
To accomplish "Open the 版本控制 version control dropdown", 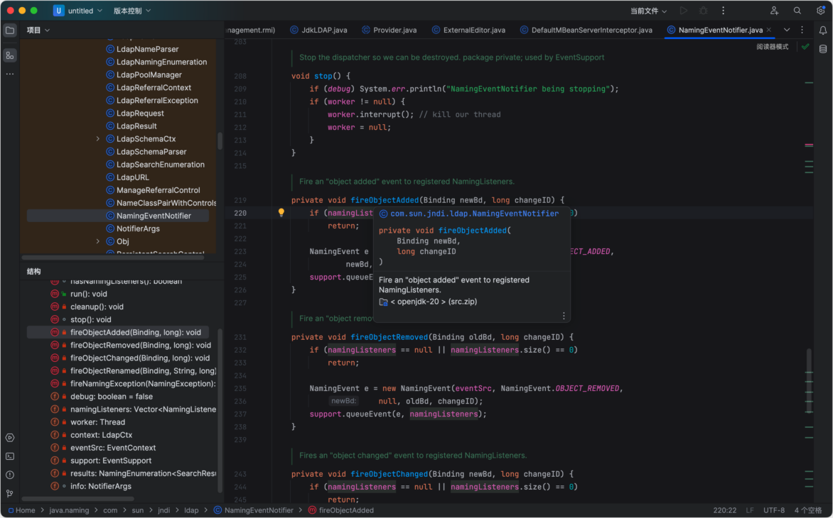I will [131, 11].
